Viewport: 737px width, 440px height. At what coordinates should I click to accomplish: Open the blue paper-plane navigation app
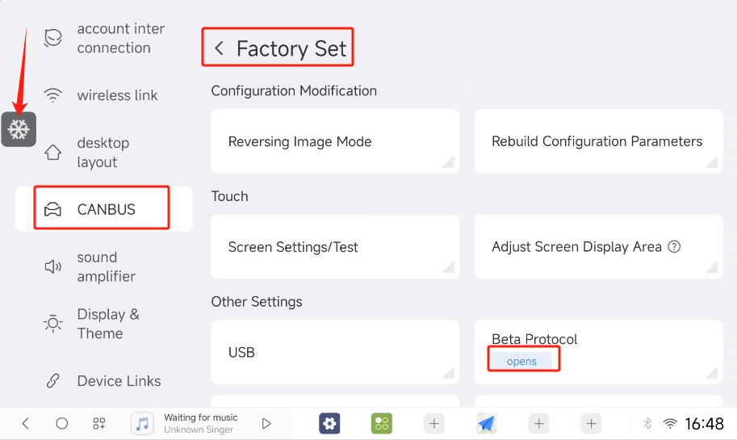point(486,423)
